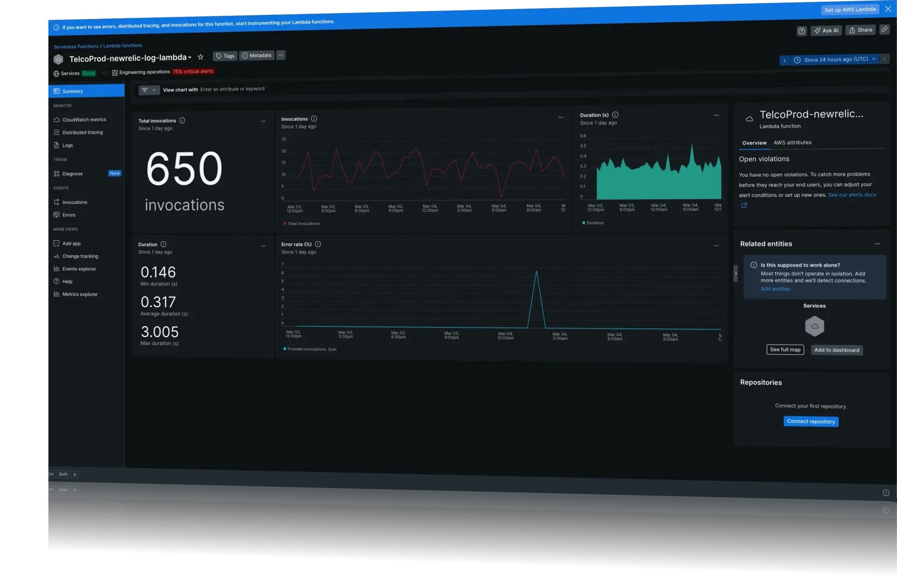Click the Add entities link
This screenshot has width=897, height=577.
coord(775,289)
